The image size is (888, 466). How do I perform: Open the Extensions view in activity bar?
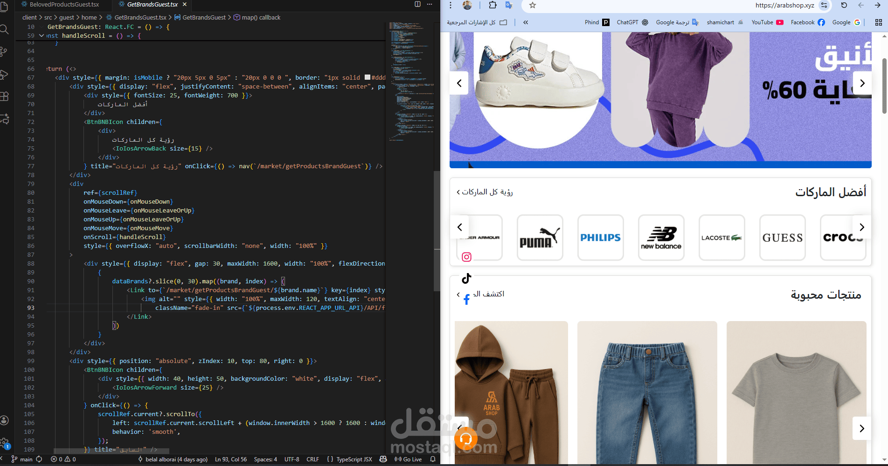[4, 96]
